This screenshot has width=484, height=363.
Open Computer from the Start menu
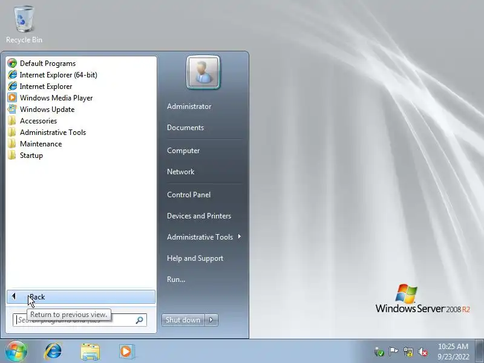pos(183,151)
